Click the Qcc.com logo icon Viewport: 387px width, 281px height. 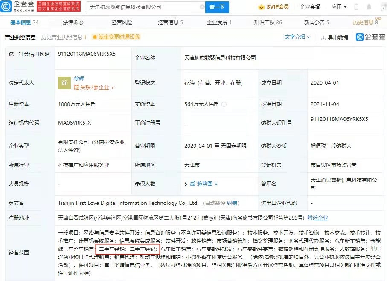pyautogui.click(x=6, y=7)
